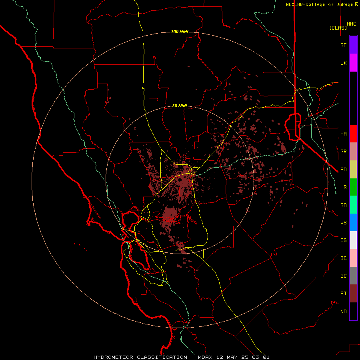Click the GR legend label

343,152
